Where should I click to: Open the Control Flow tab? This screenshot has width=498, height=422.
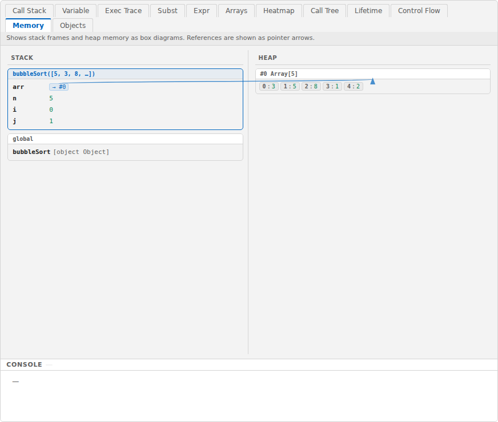tap(419, 11)
